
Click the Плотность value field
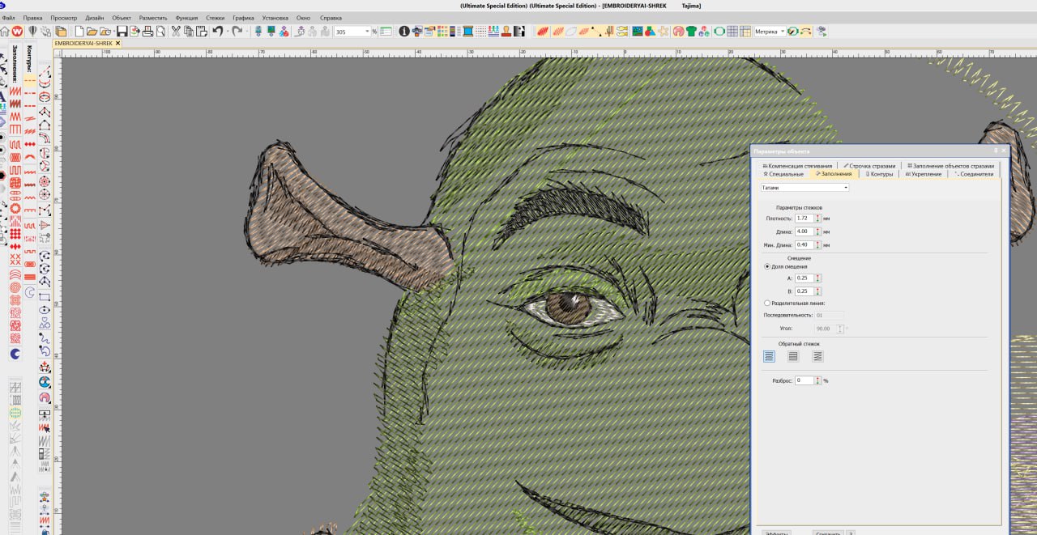click(x=804, y=219)
